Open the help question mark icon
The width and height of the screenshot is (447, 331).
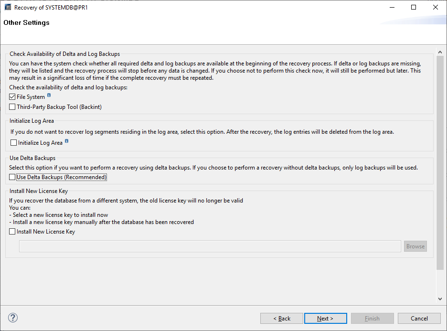[13, 318]
